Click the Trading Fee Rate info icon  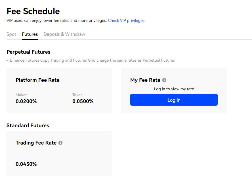tap(60, 143)
